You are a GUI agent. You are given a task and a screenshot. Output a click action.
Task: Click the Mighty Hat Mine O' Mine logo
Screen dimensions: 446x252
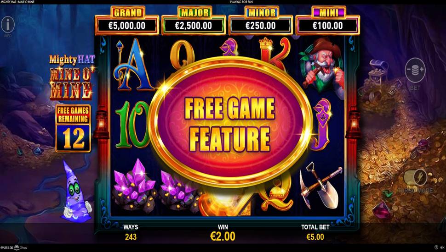(x=71, y=77)
